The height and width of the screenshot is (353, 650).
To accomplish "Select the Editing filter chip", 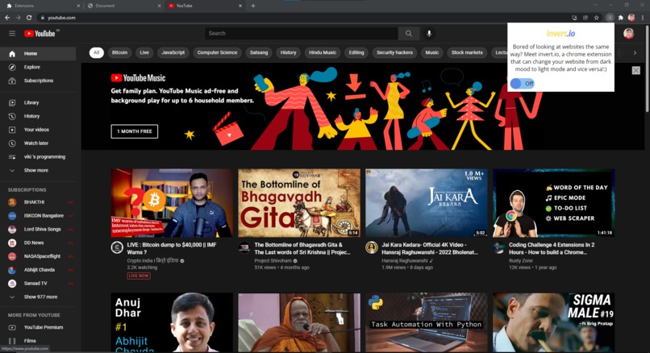I will click(x=356, y=52).
